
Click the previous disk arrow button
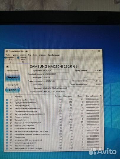7,66
